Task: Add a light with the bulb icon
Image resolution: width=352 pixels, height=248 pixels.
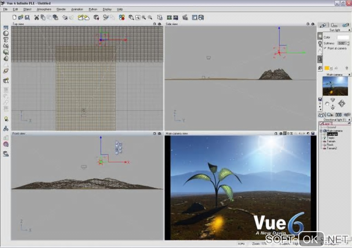Action: (x=6, y=119)
